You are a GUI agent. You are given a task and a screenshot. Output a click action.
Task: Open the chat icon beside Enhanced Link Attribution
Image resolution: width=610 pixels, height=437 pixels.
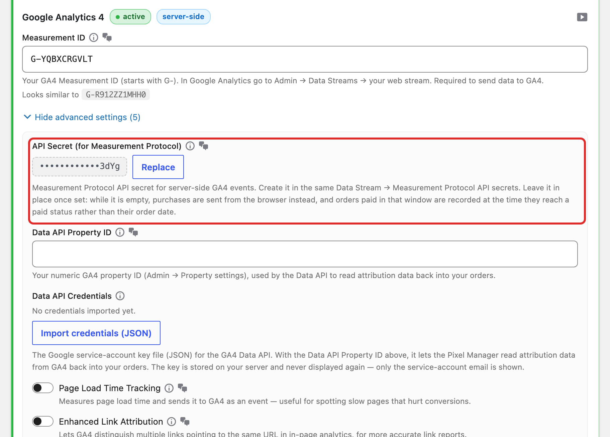tap(185, 421)
